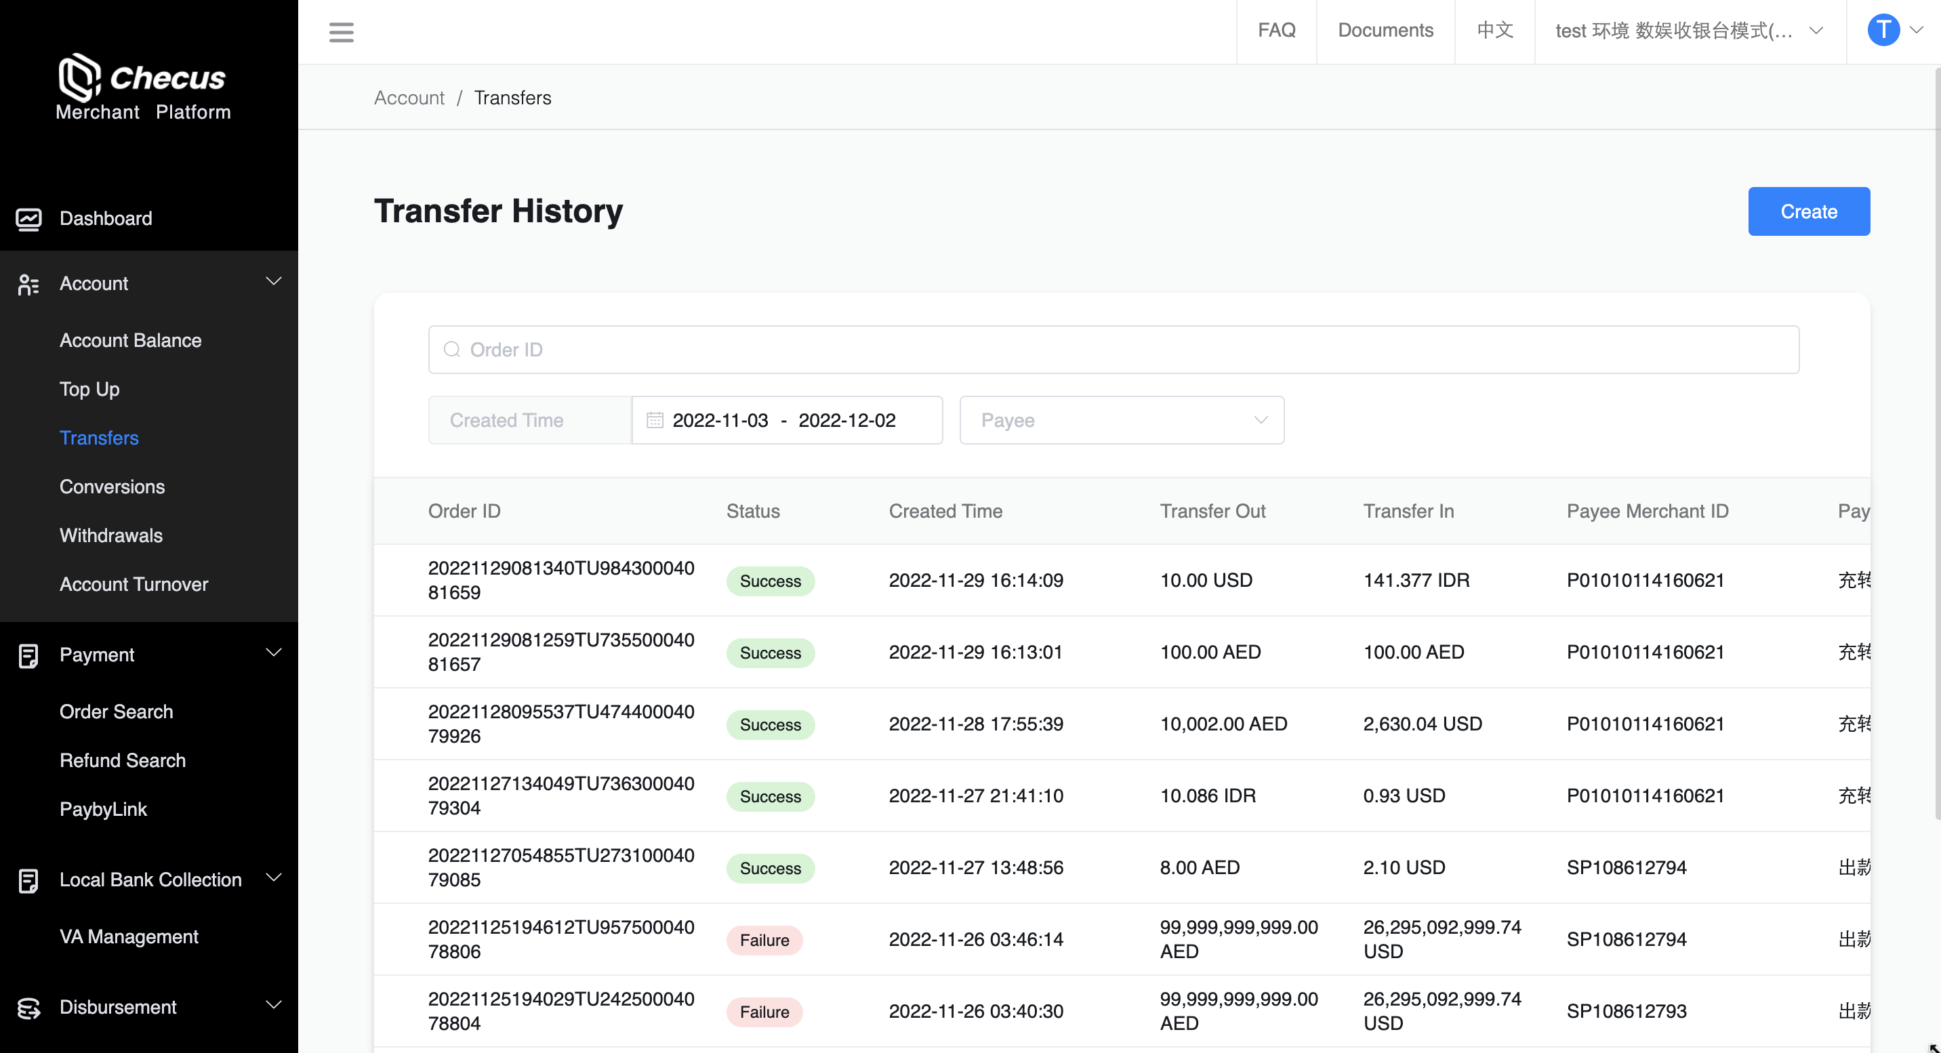Click the Local Bank Collection icon

[x=28, y=880]
